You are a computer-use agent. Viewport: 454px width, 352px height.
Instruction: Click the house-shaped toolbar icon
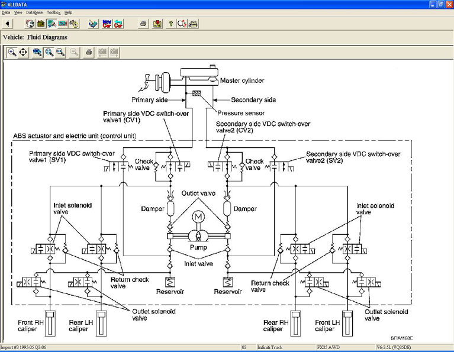[x=41, y=24]
